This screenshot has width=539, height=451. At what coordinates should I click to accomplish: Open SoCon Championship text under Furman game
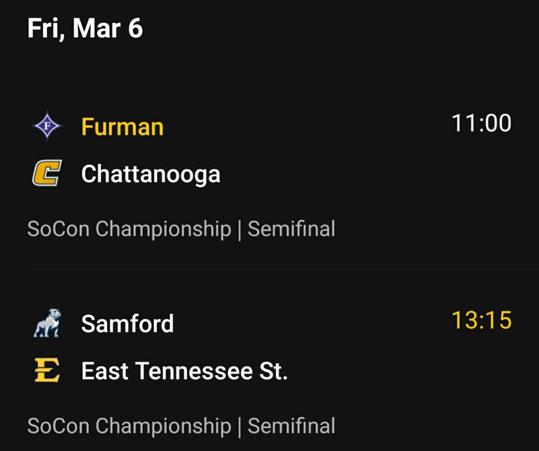(x=129, y=229)
